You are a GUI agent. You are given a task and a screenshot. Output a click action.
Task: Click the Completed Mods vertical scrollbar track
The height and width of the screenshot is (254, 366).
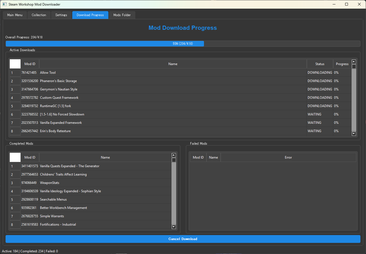(174, 193)
